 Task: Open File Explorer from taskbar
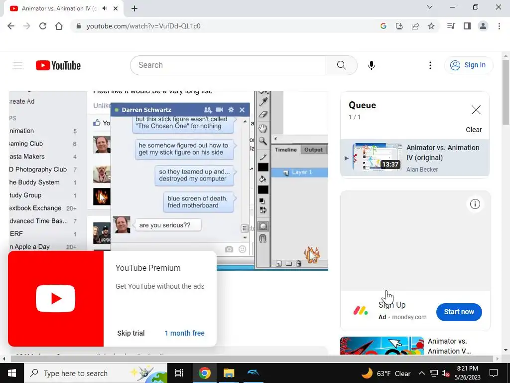click(x=229, y=373)
